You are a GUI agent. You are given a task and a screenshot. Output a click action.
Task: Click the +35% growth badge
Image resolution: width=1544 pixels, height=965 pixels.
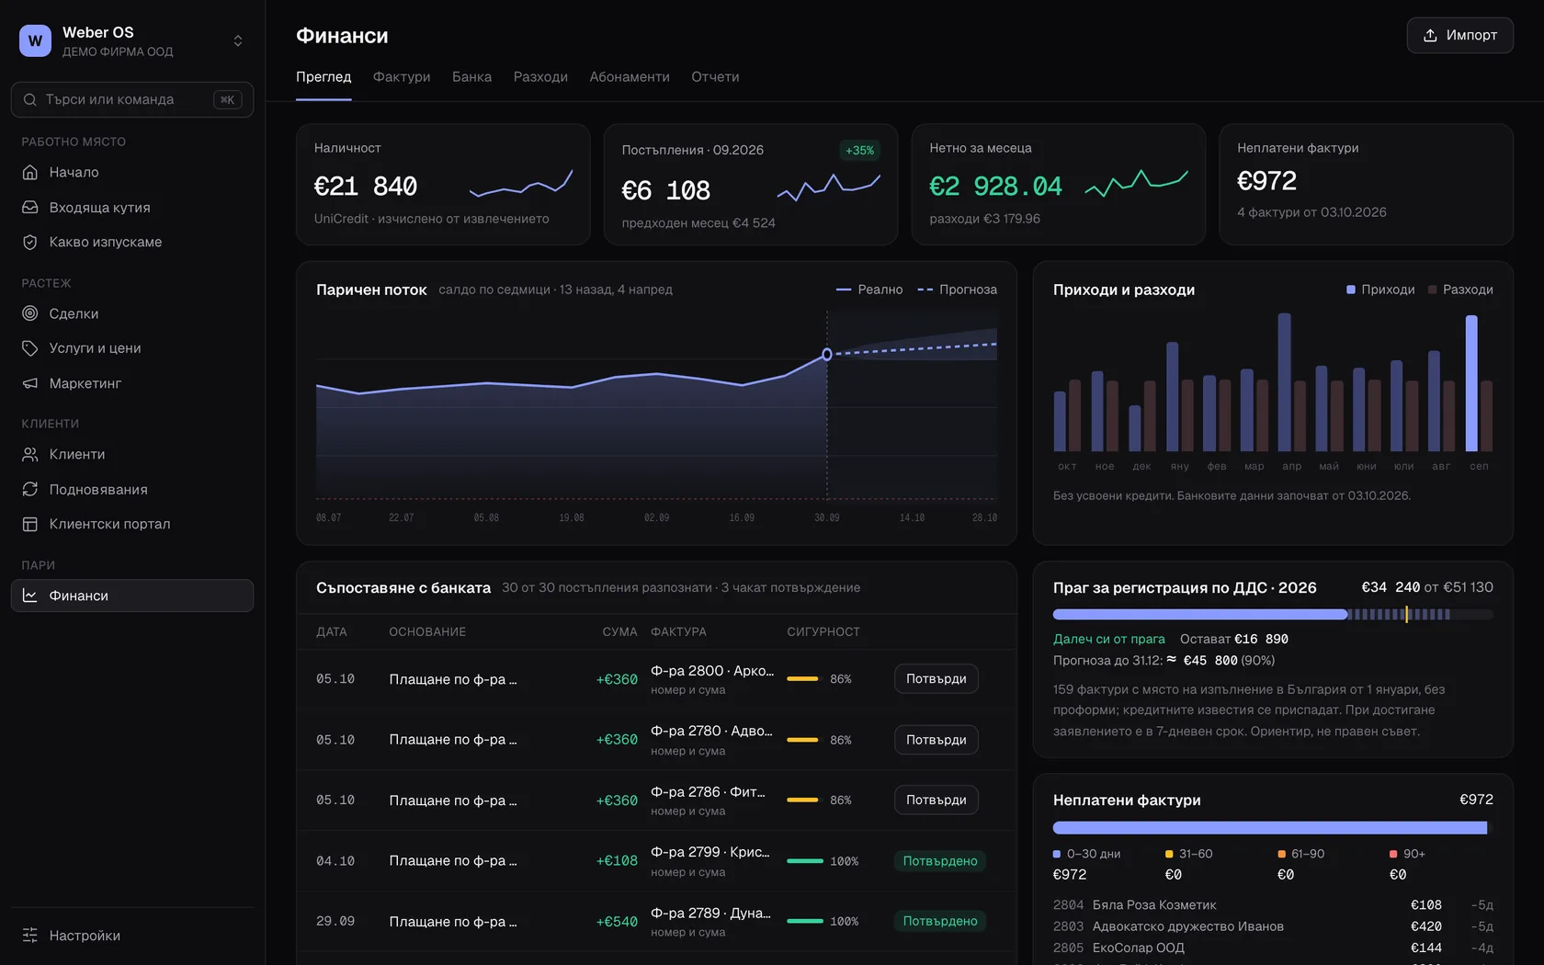859,151
